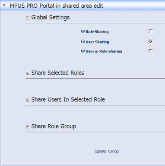Click help icon beside User in Role Sharing
This screenshot has width=165, height=166.
tap(82, 51)
